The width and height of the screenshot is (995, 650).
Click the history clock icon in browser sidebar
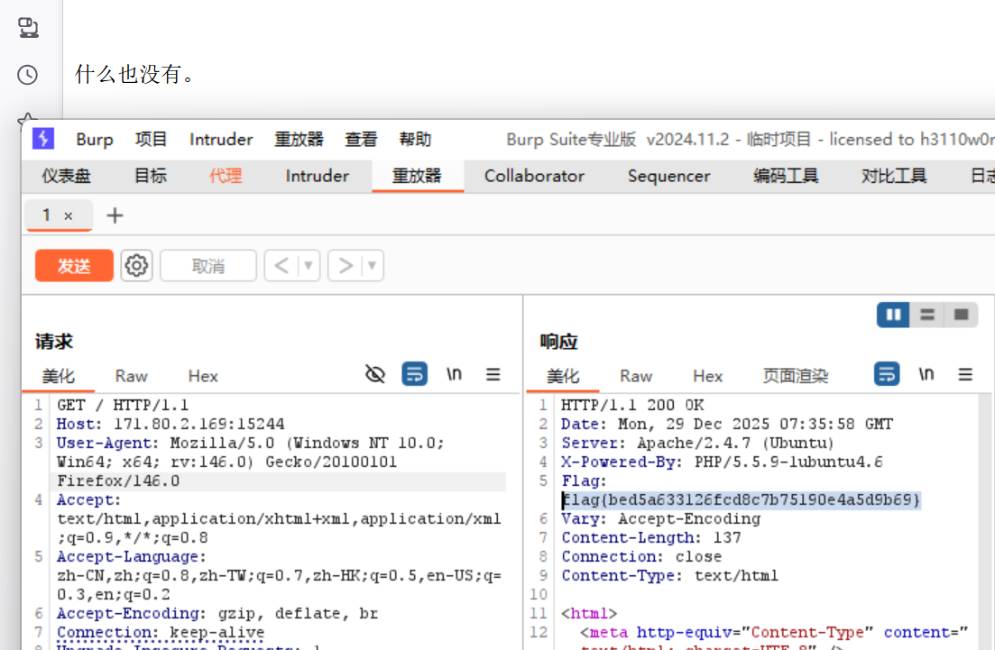[x=27, y=75]
